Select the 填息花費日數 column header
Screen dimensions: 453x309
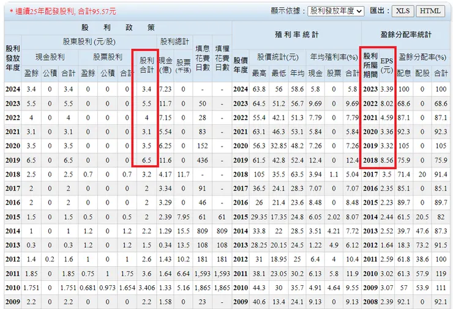click(202, 58)
